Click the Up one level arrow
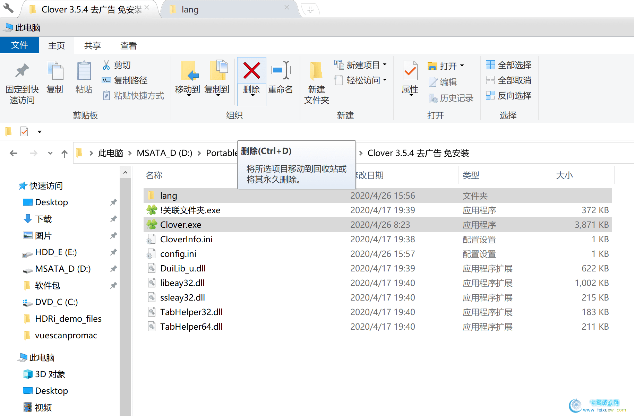The image size is (634, 416). (65, 153)
